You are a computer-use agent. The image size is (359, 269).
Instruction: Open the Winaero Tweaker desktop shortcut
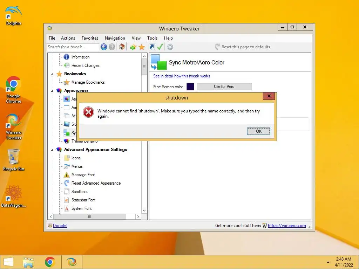[x=14, y=127]
